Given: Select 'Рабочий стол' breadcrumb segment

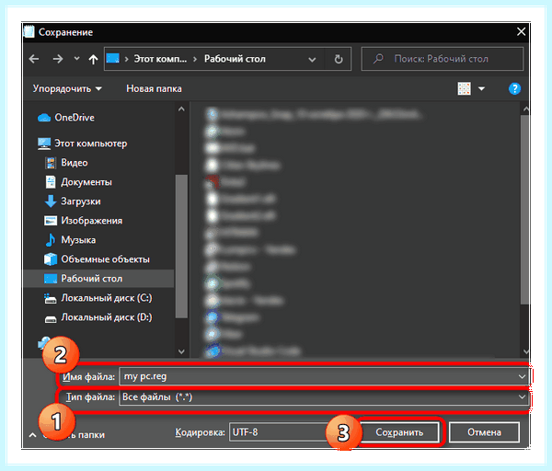Looking at the screenshot, I should (235, 59).
